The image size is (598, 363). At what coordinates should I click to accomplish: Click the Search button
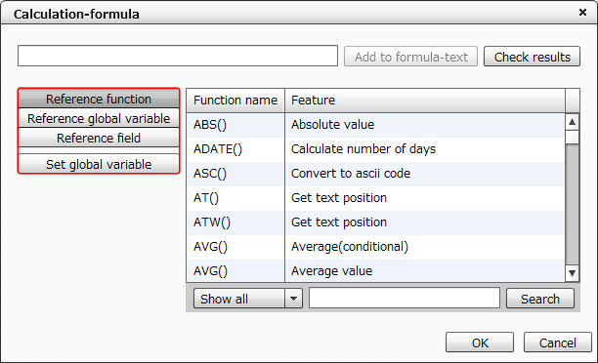540,299
